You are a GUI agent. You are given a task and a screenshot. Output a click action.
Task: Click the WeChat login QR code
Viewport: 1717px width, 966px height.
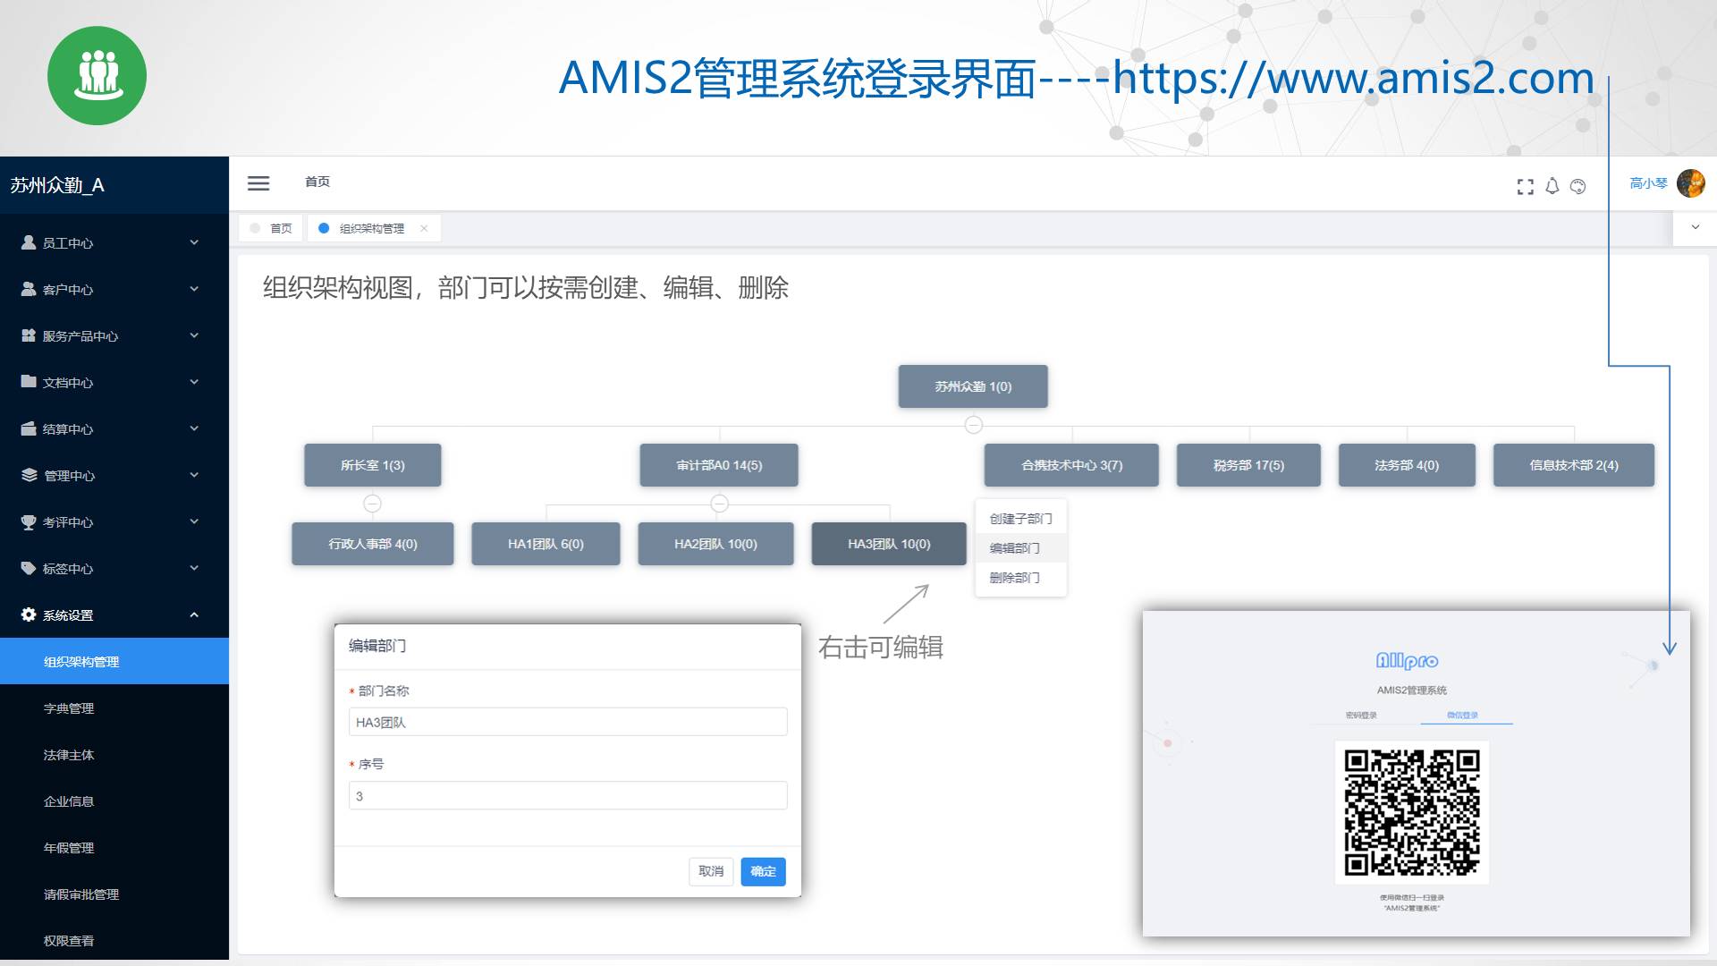1412,812
